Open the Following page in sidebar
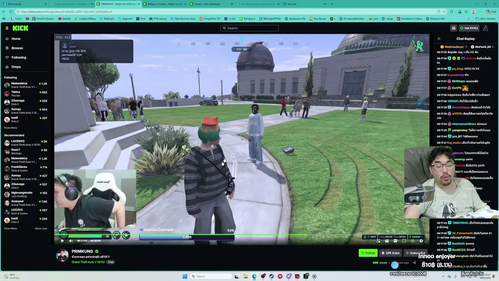The width and height of the screenshot is (499, 281). pos(19,57)
